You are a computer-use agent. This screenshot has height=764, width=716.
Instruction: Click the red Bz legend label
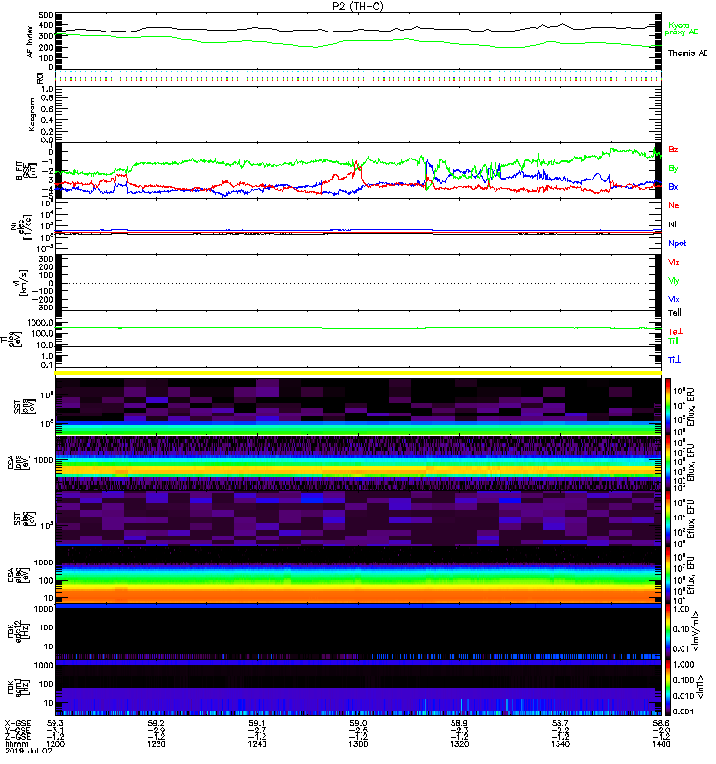[673, 149]
